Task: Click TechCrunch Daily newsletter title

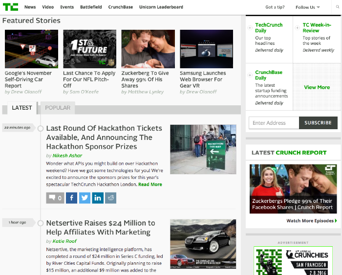Action: (x=269, y=28)
